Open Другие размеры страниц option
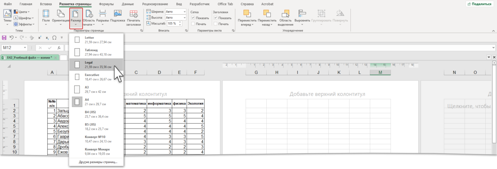 coord(98,162)
